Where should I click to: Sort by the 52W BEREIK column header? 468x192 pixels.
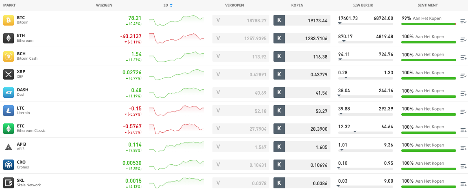pyautogui.click(x=363, y=5)
